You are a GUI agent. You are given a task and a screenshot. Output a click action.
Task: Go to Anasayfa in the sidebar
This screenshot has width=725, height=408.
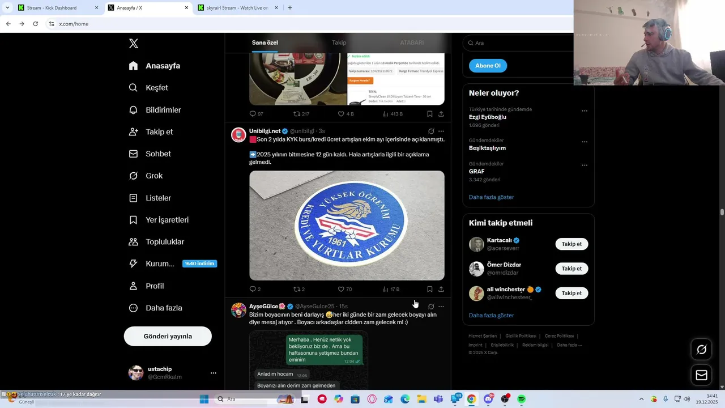pyautogui.click(x=154, y=66)
